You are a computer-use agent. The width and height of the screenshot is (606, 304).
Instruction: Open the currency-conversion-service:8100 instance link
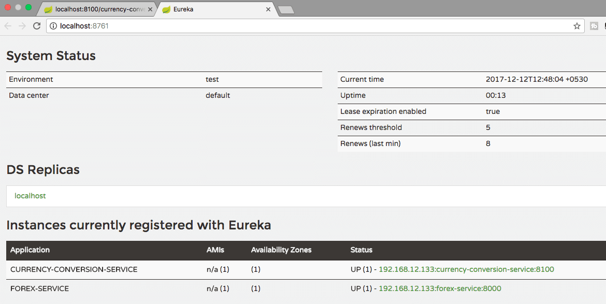pos(466,269)
